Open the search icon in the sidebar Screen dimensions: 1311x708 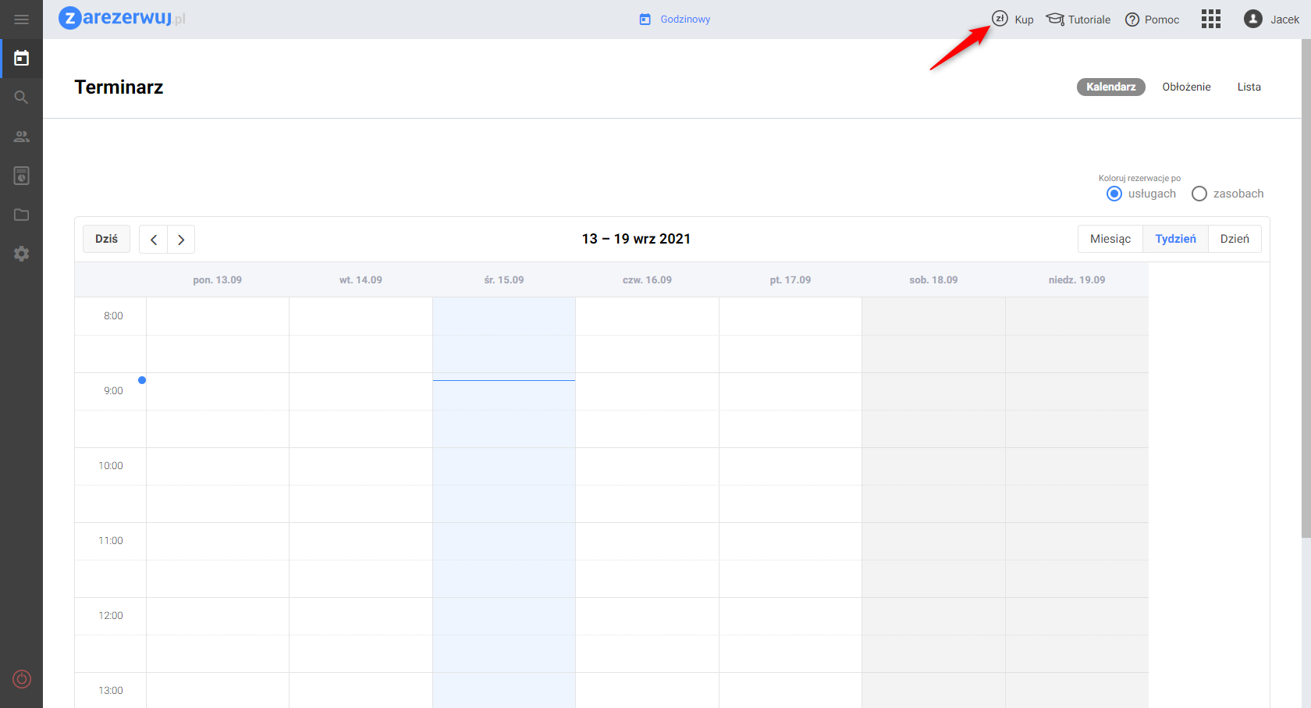pyautogui.click(x=21, y=98)
